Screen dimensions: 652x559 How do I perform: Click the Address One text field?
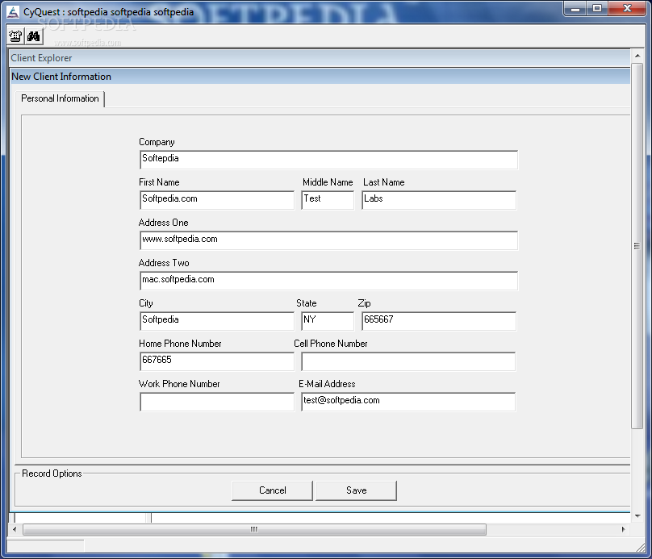pyautogui.click(x=329, y=240)
